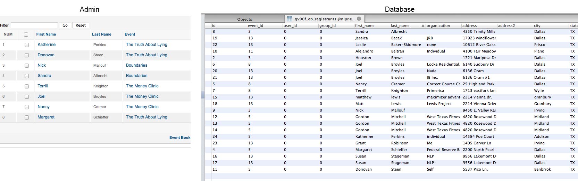The image size is (578, 181).
Task: Click the last_name sort arrow indicator
Action: (x=422, y=26)
